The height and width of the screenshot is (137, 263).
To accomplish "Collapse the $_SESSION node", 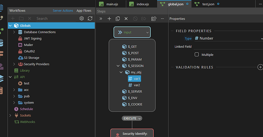I will click(x=118, y=66).
